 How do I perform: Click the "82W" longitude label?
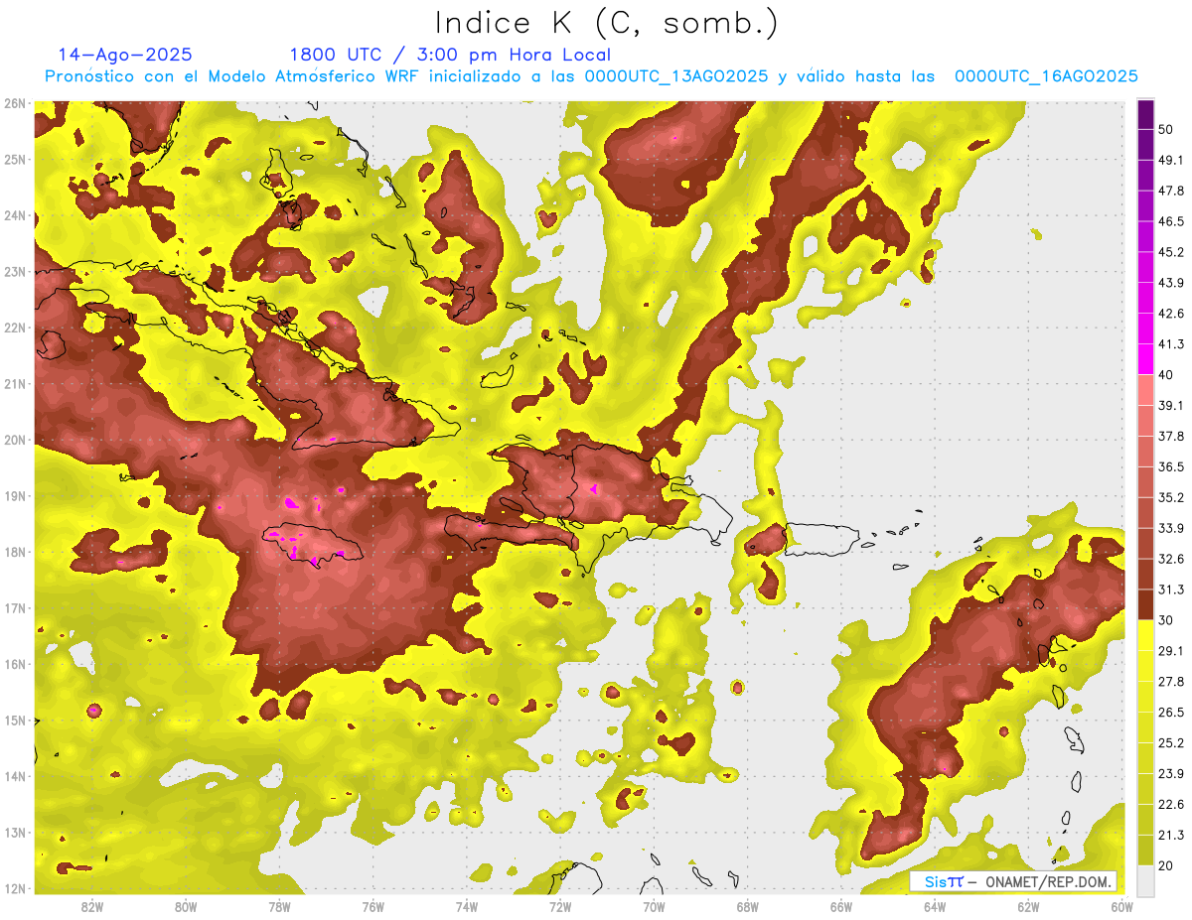click(x=92, y=906)
